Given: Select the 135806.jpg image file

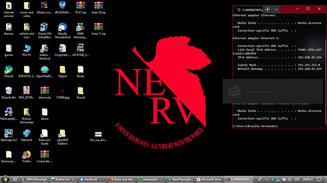Looking at the screenshot, I should point(63,94).
